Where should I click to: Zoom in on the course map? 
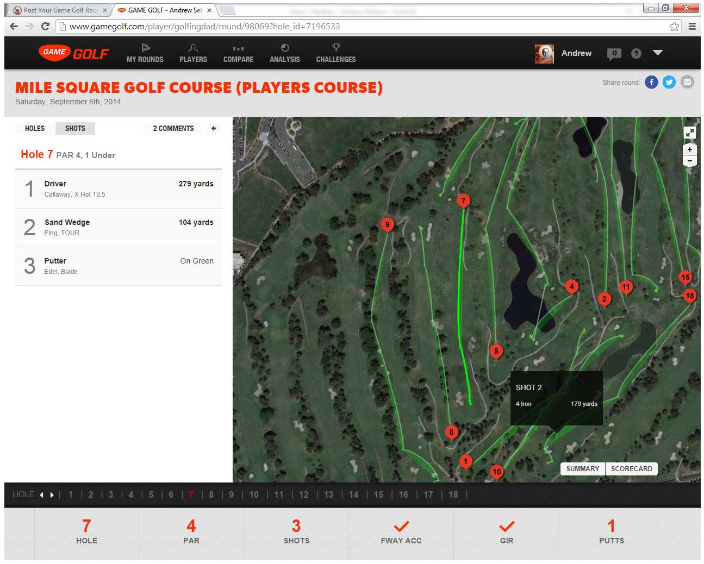[689, 149]
